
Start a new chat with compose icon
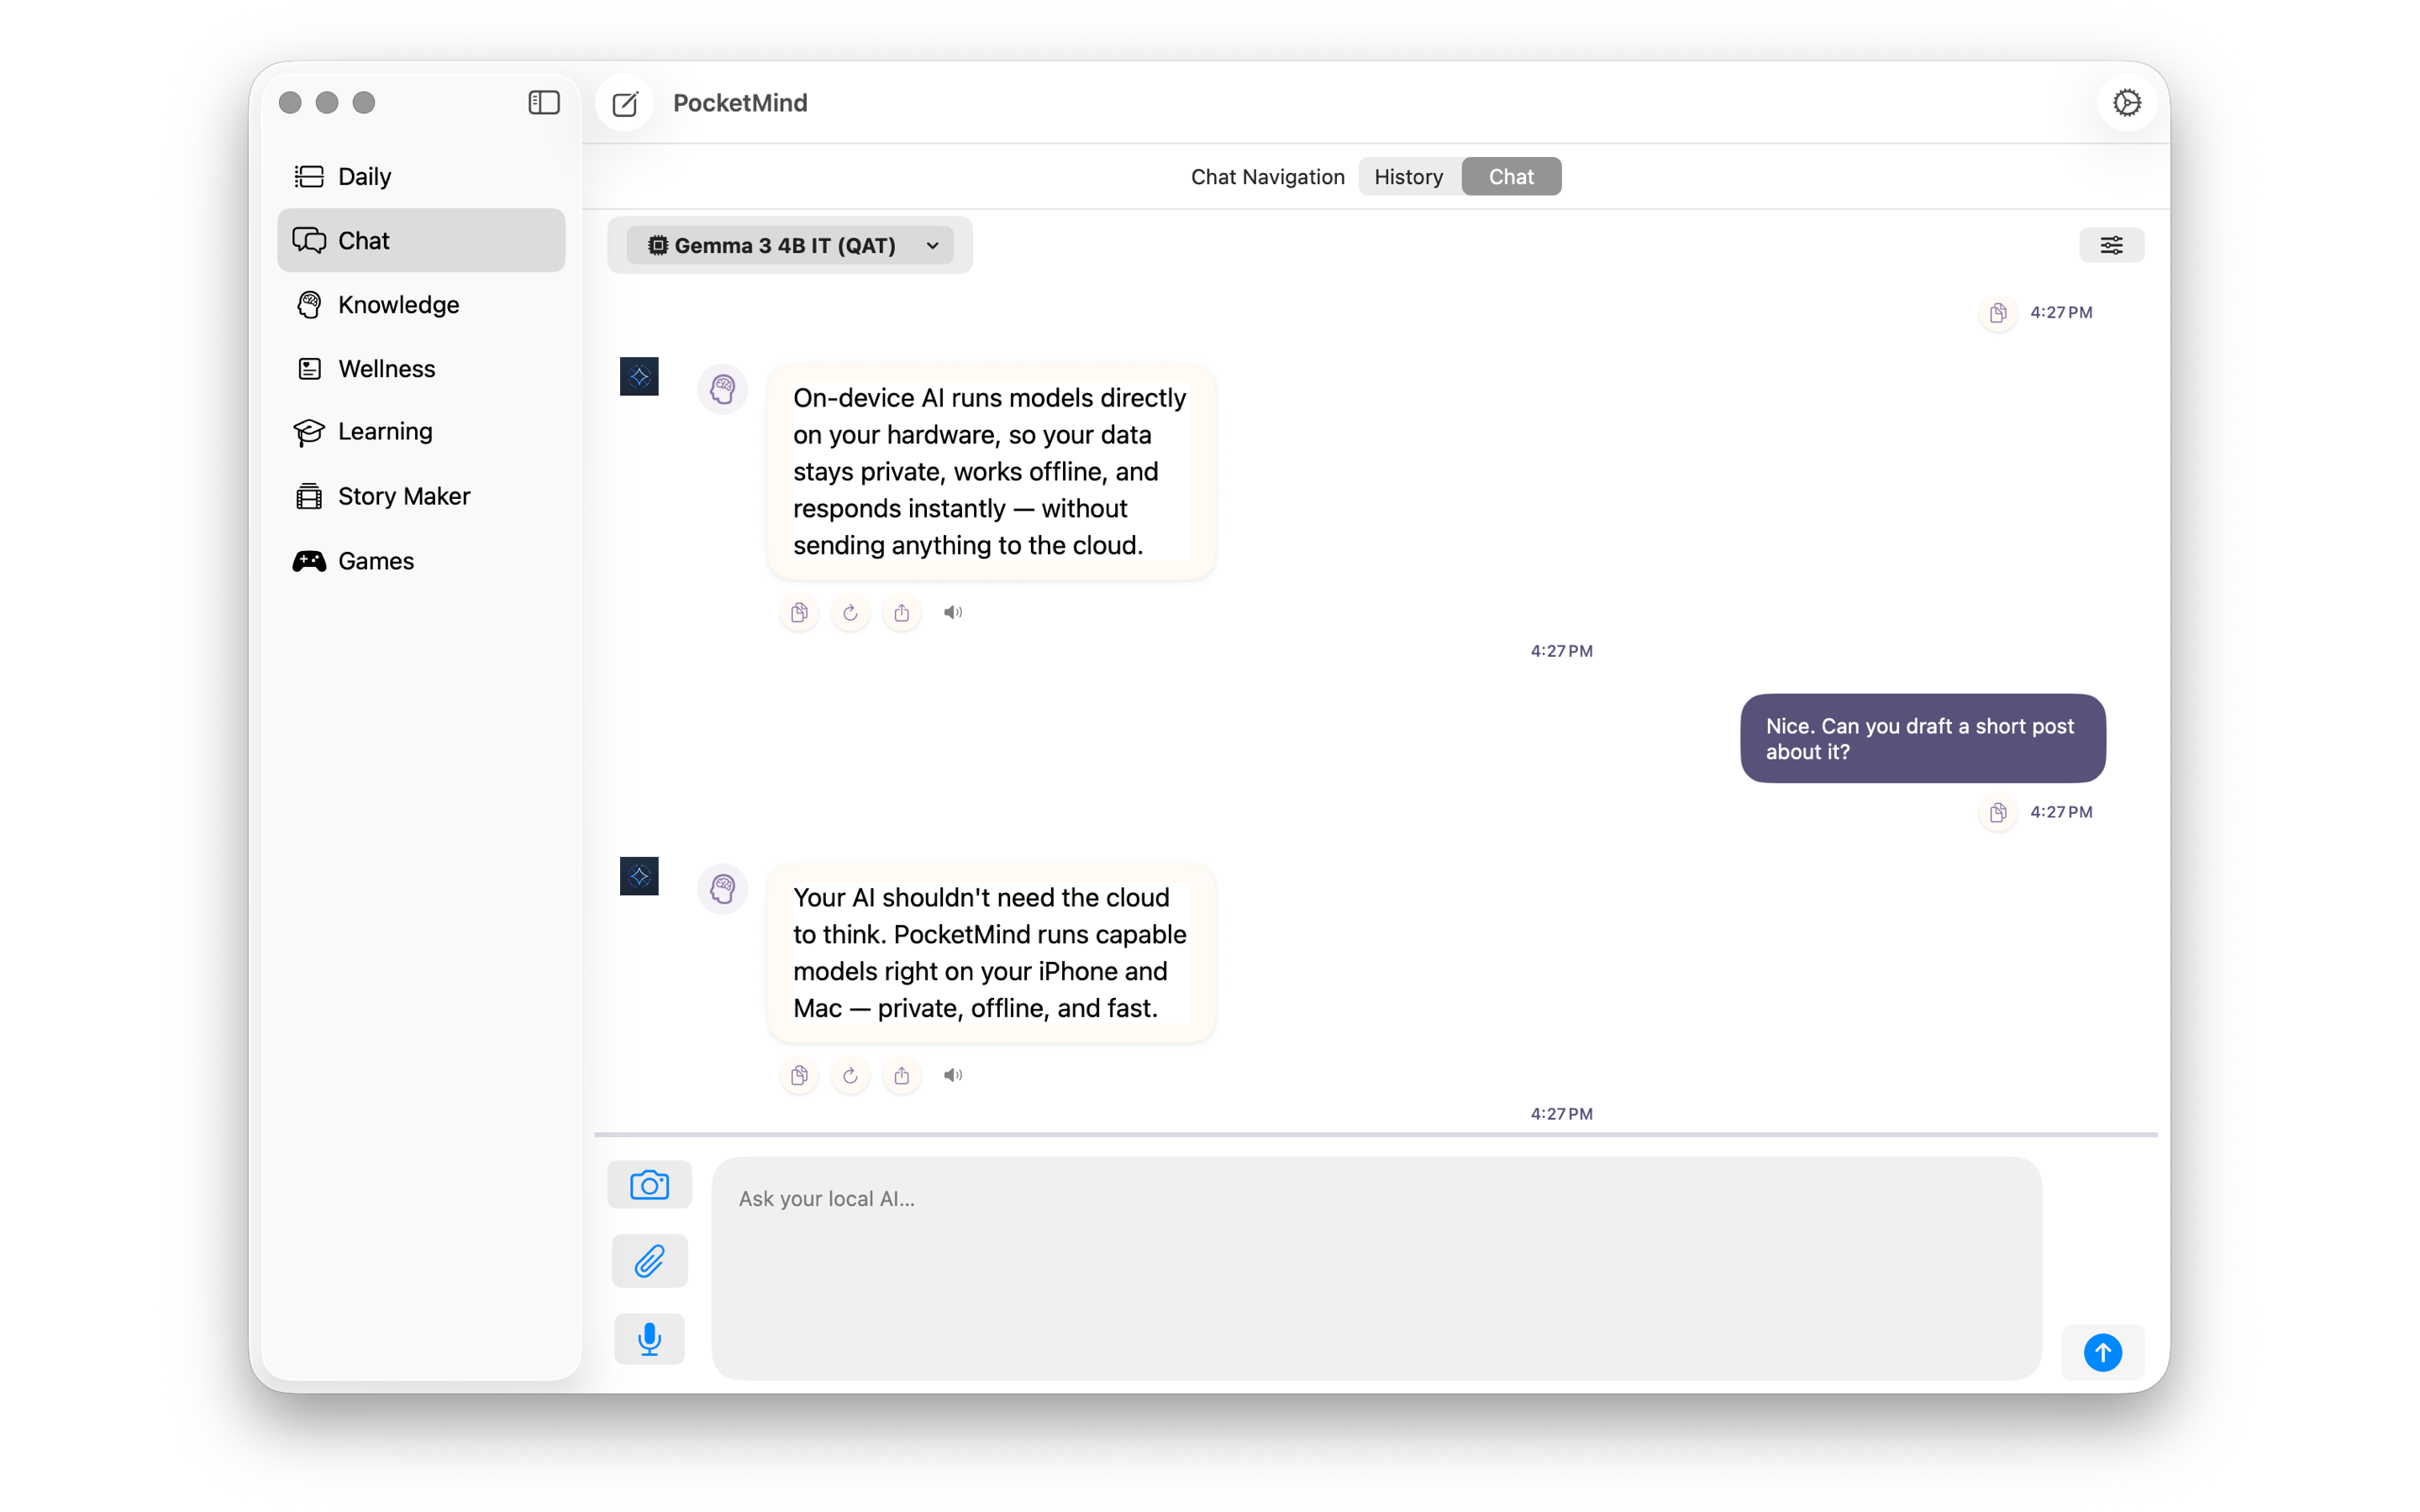(625, 103)
